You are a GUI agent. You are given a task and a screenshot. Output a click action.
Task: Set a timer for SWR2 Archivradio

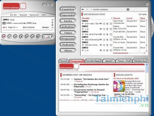pyautogui.click(x=111, y=24)
